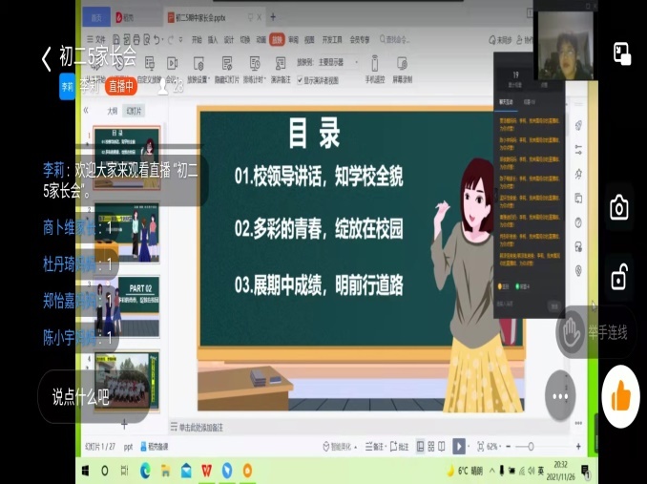Image resolution: width=647 pixels, height=484 pixels.
Task: Switch to the 幻灯片 slides pane tab
Action: tap(134, 111)
